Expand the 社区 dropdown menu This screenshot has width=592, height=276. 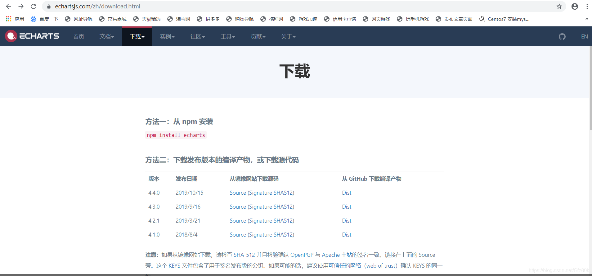pos(197,37)
